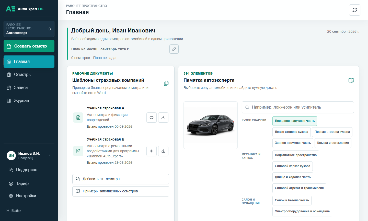
Task: Focus the part search field
Action: tap(298, 107)
